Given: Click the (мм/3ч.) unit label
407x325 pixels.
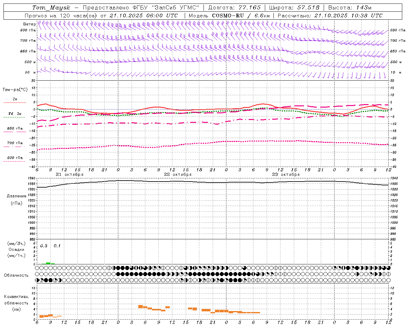Looking at the screenshot, I should [x=17, y=243].
